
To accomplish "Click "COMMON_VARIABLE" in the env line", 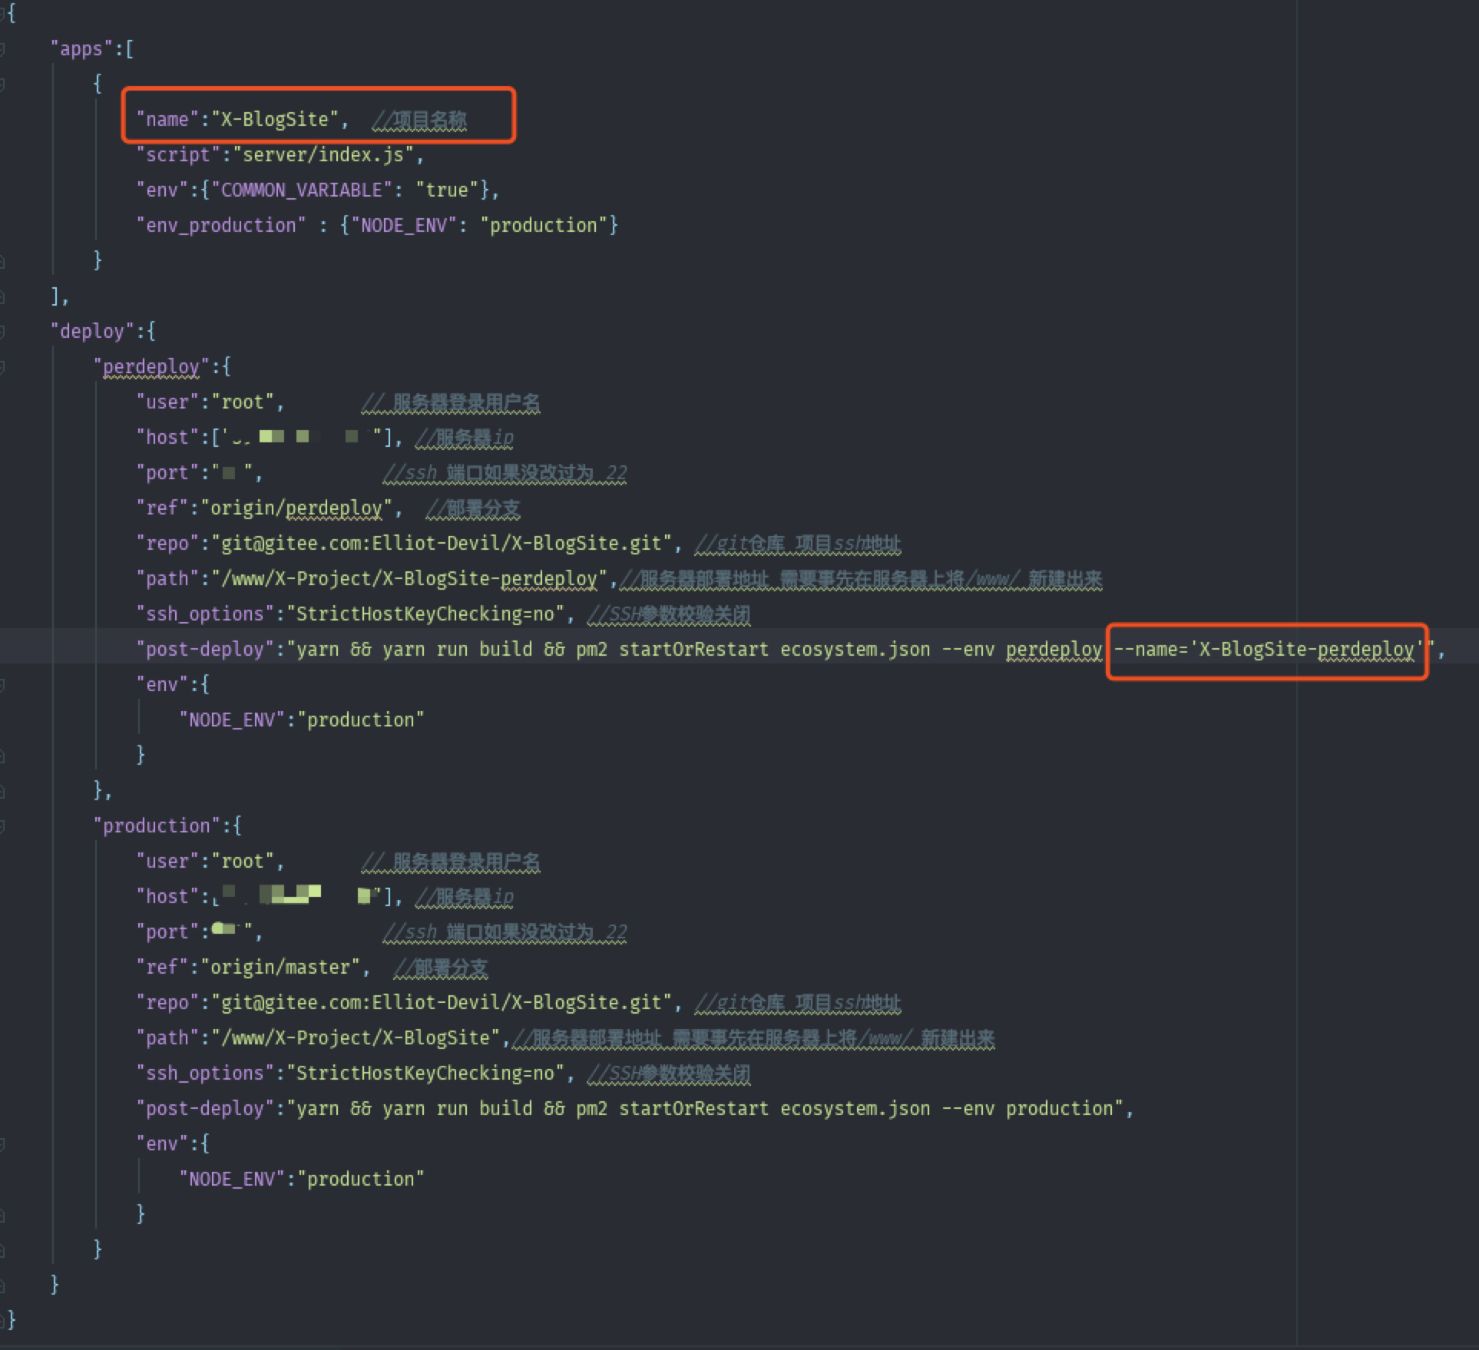I will click(x=302, y=190).
